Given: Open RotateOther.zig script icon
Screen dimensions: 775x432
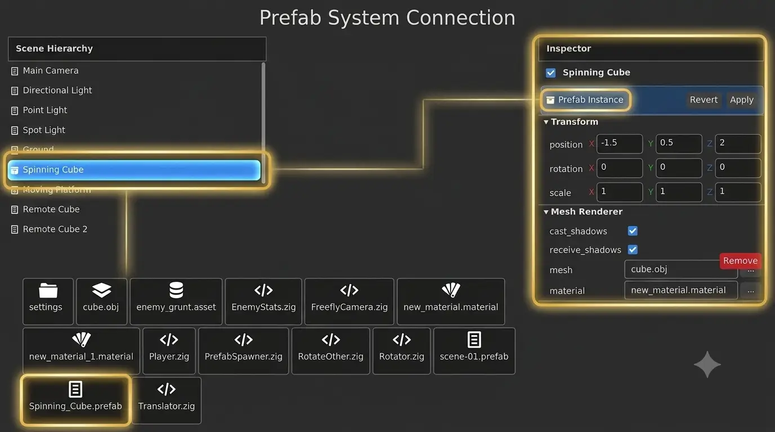Looking at the screenshot, I should coord(331,340).
